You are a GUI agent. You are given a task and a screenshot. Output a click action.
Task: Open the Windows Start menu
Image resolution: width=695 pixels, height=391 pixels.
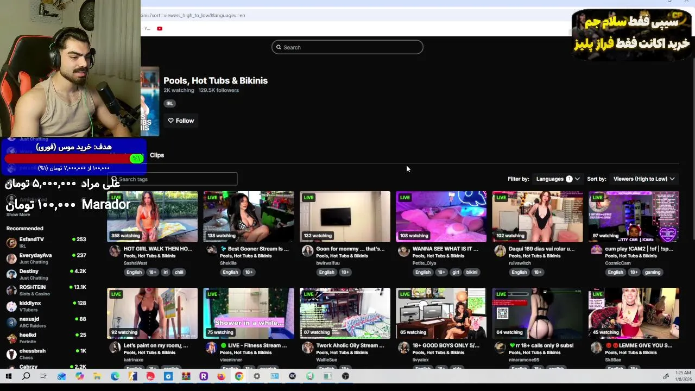pos(9,376)
